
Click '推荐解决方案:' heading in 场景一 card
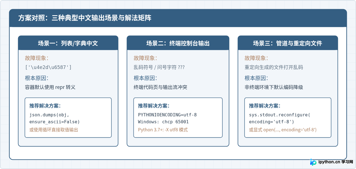[45, 106]
